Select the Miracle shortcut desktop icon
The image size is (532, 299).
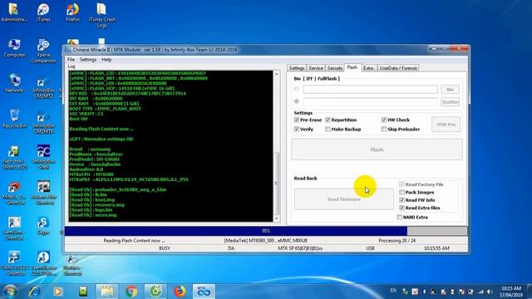click(x=14, y=194)
